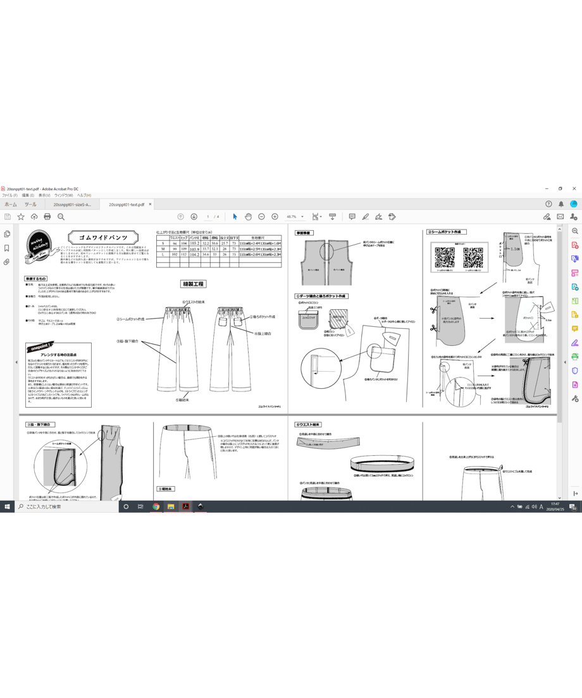Open the Windows Start menu
This screenshot has height=698, width=582.
(7, 506)
